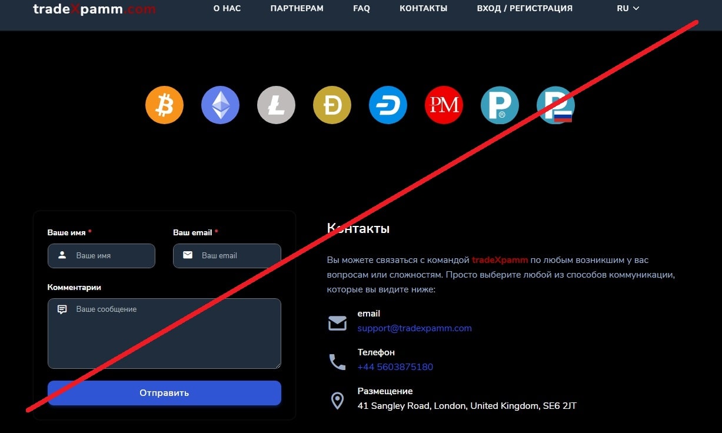722x433 pixels.
Task: Click the Payeer icon with registered mark
Action: (x=500, y=105)
